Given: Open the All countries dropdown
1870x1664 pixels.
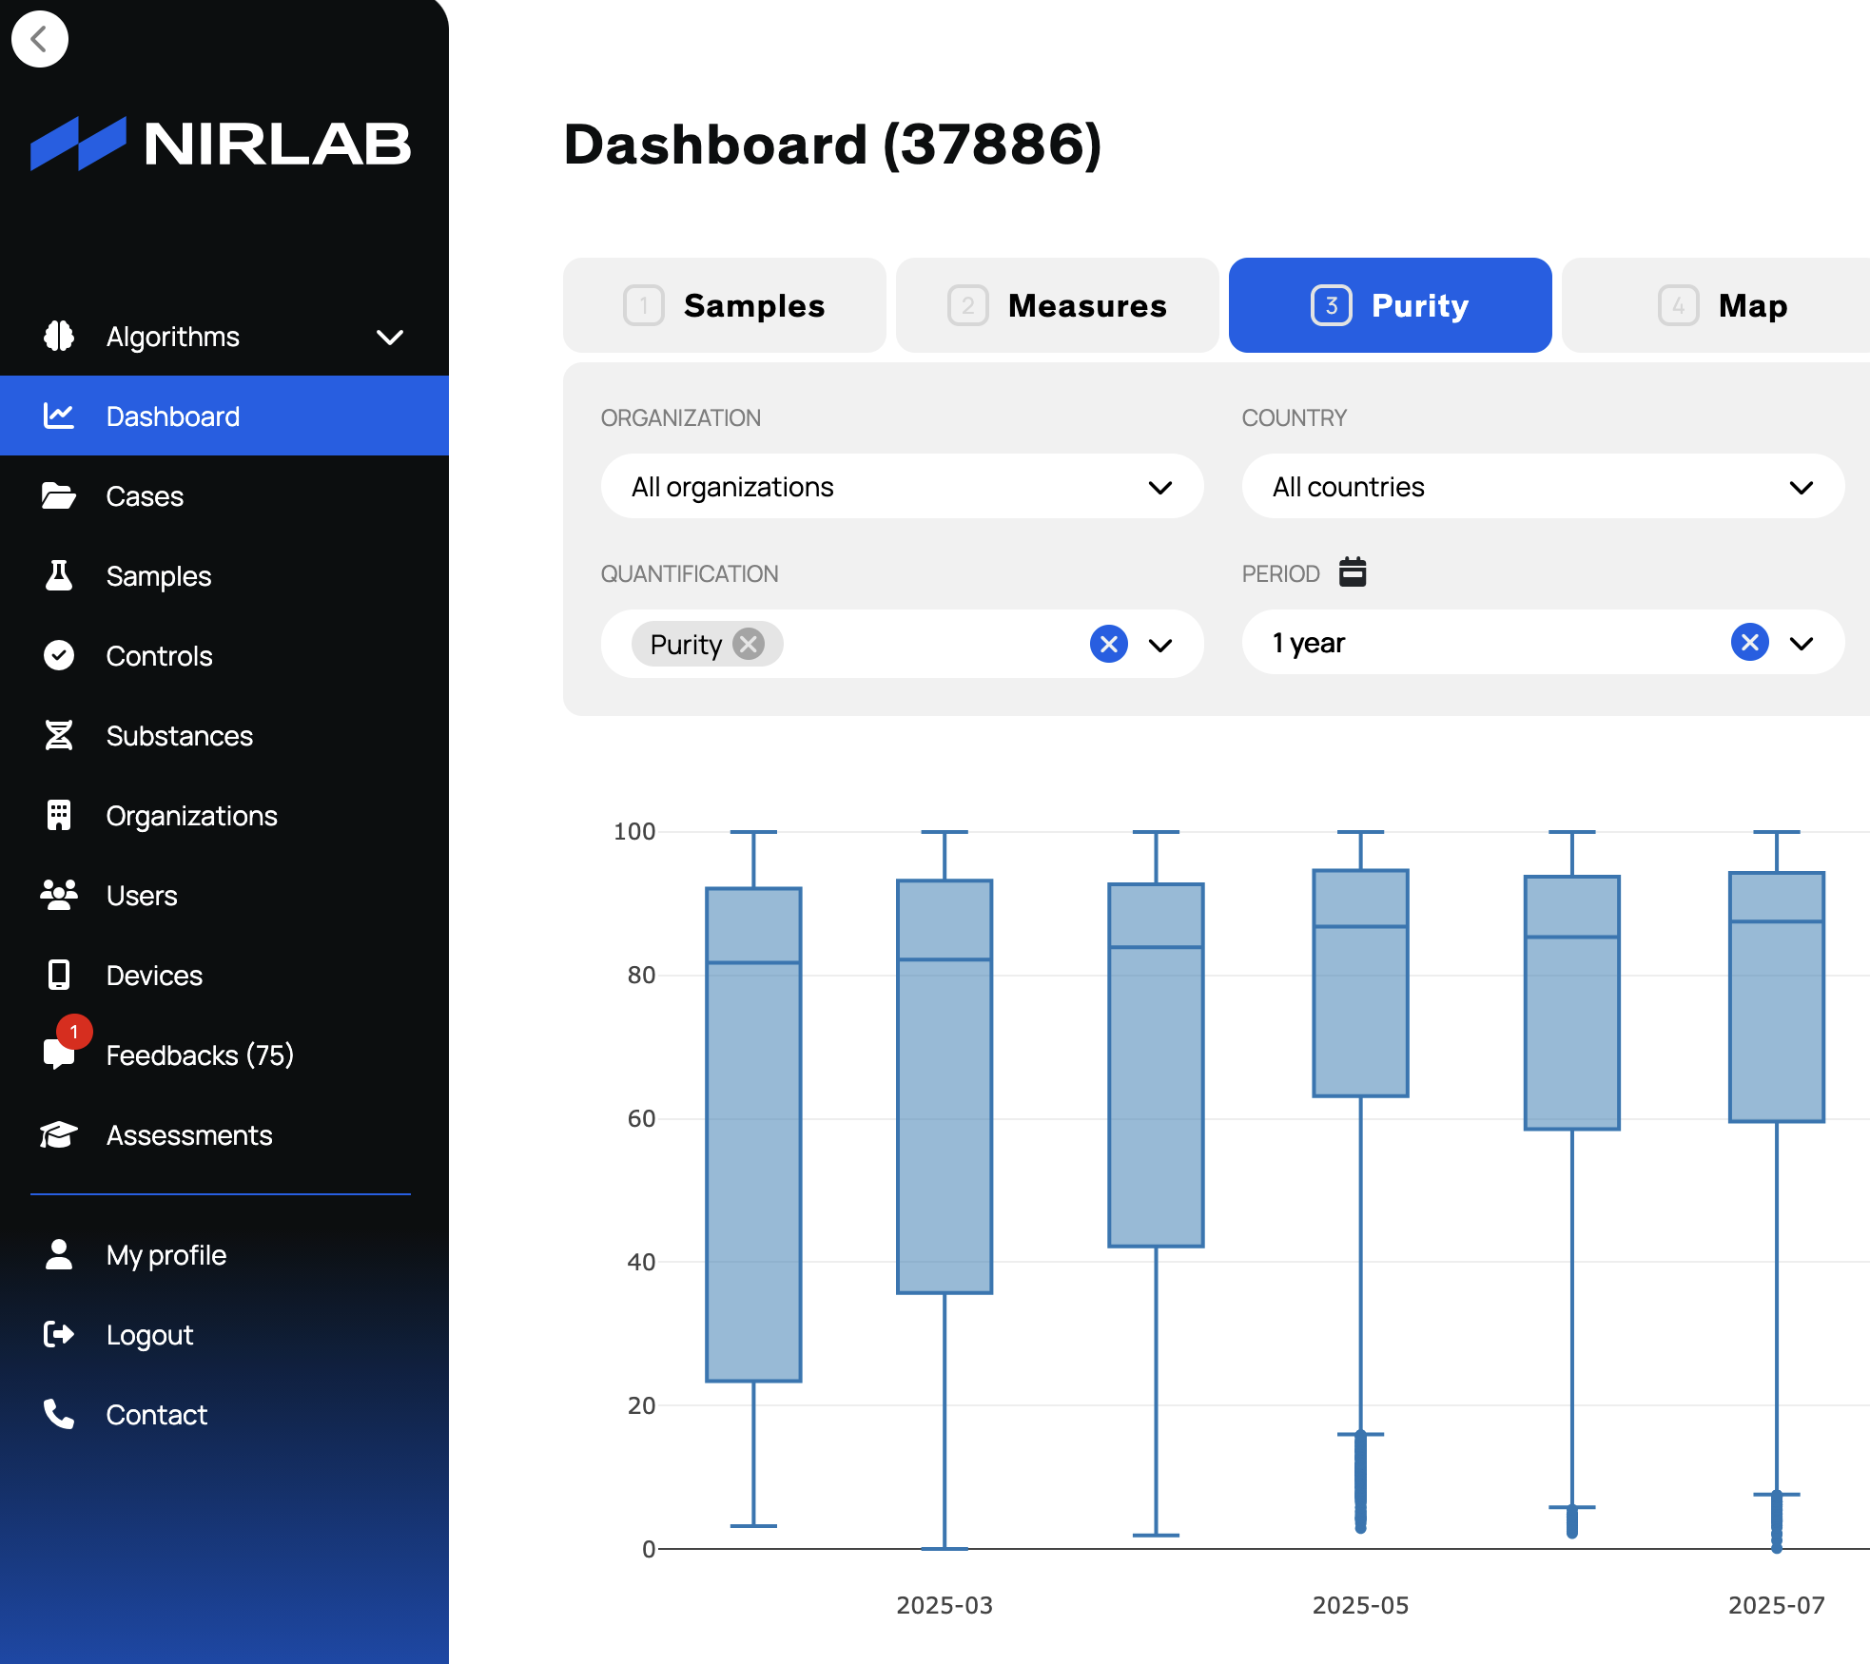Looking at the screenshot, I should click(1542, 487).
